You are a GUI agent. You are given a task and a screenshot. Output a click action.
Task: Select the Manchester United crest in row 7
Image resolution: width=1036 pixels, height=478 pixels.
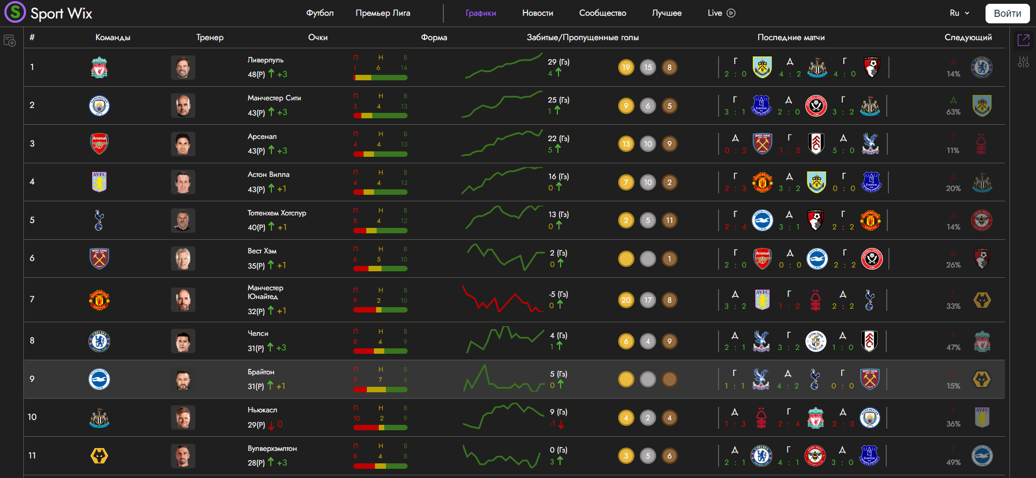(x=99, y=299)
